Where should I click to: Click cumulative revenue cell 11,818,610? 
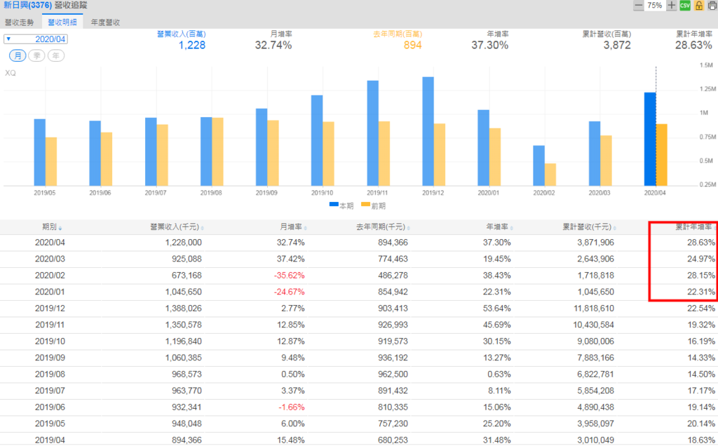(x=593, y=309)
